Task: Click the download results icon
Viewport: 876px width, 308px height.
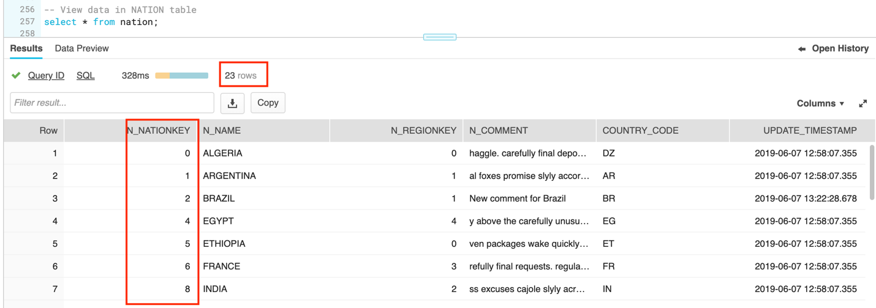Action: (x=232, y=103)
